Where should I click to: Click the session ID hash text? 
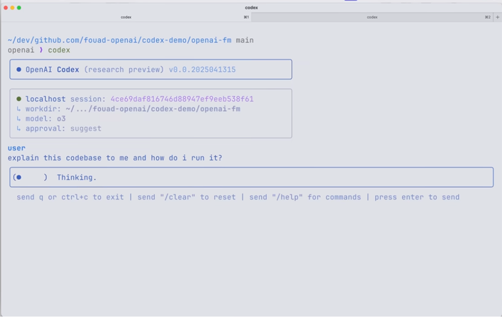point(182,99)
